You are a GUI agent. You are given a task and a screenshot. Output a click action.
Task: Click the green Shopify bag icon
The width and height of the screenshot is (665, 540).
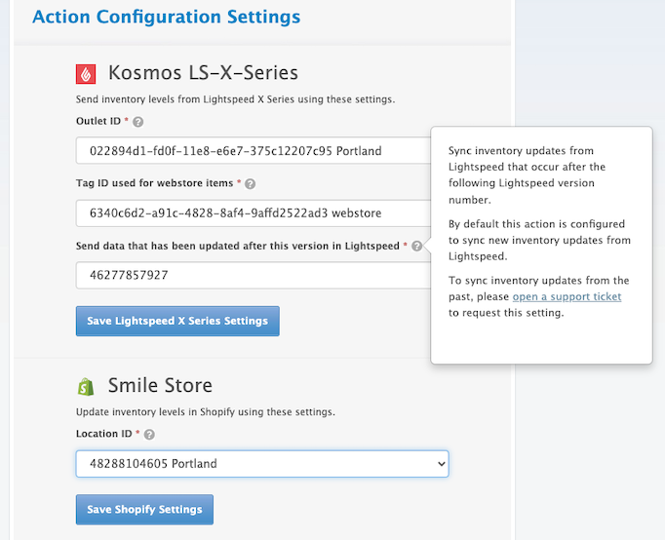86,386
